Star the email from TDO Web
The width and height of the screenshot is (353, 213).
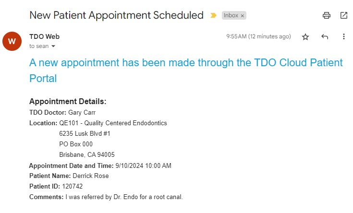click(x=305, y=37)
